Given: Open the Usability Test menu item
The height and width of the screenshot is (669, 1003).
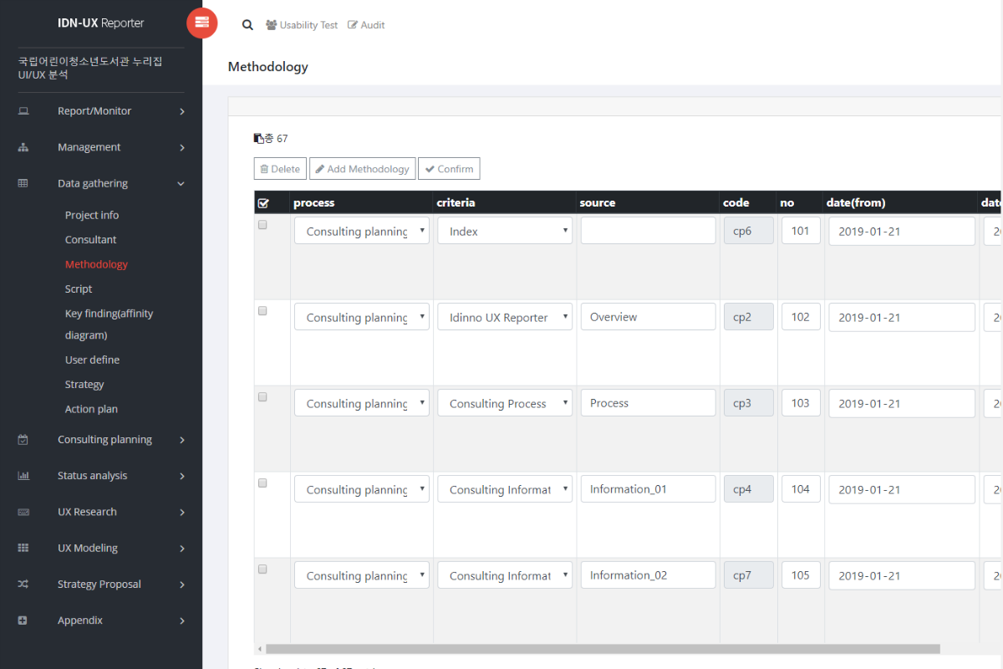Looking at the screenshot, I should [302, 25].
